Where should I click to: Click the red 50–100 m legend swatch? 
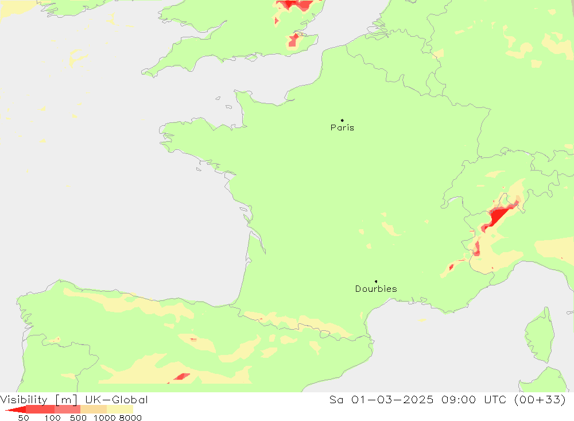pos(40,410)
